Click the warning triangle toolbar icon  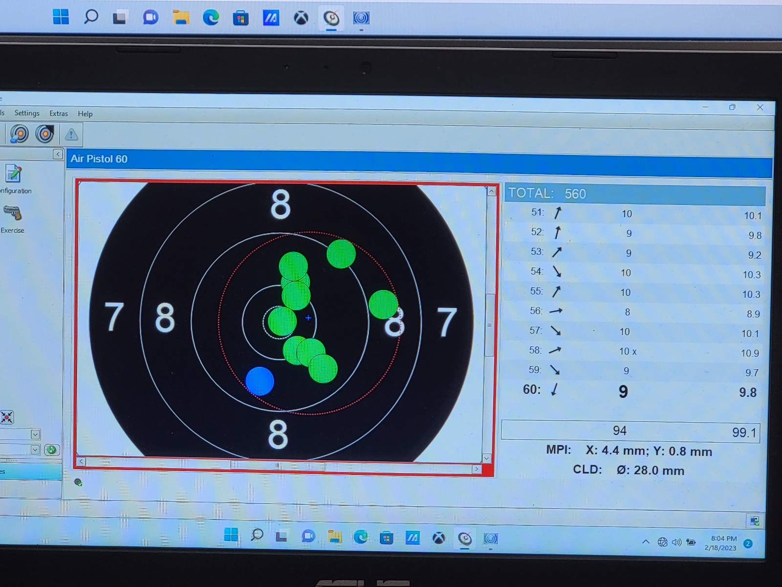pos(71,135)
